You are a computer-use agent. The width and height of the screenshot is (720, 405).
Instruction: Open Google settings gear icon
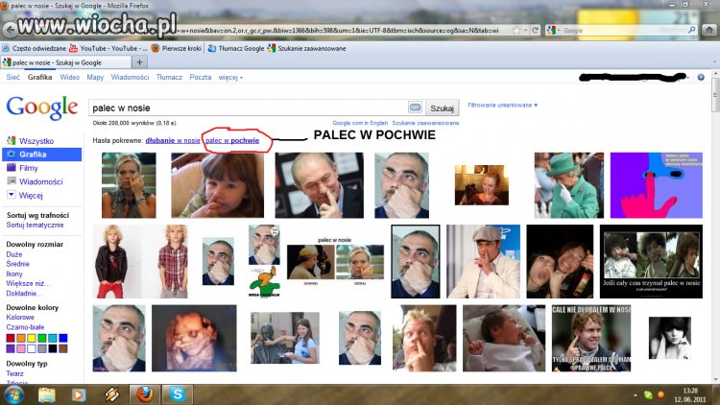pos(701,77)
